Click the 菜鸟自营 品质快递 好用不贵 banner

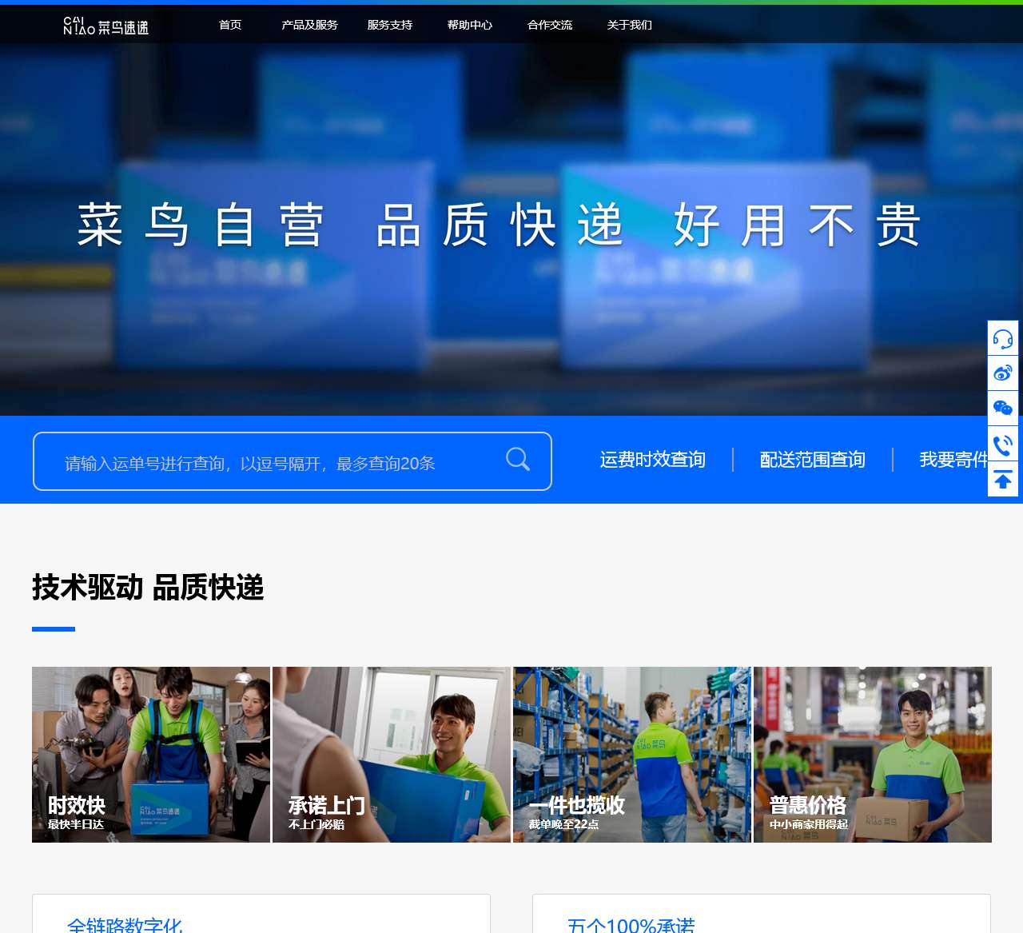[500, 225]
